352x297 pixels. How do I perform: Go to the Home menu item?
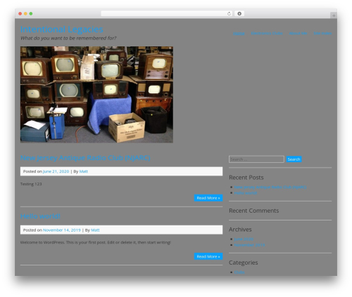pos(239,34)
